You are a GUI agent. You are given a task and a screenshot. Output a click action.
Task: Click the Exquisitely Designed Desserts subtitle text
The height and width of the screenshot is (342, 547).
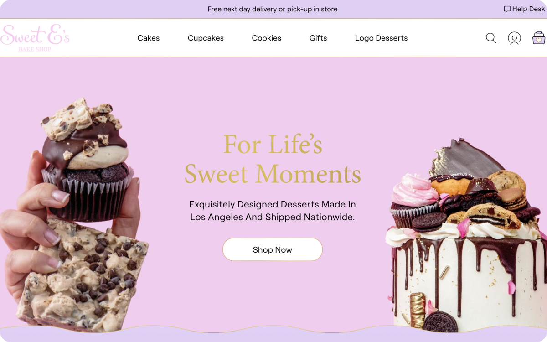pos(273,211)
